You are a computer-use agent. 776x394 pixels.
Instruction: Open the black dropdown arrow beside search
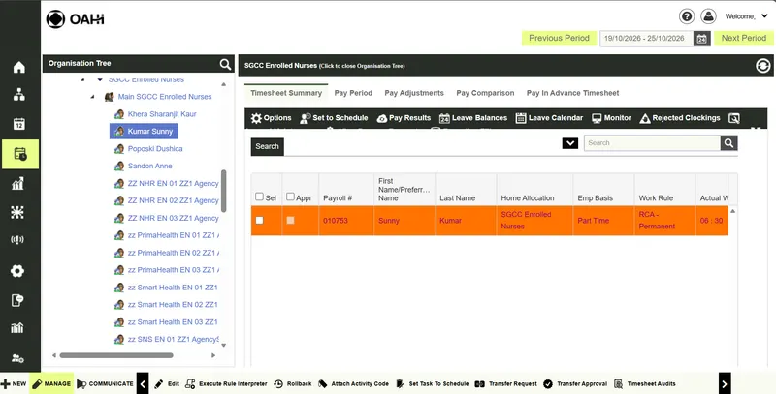pyautogui.click(x=570, y=143)
